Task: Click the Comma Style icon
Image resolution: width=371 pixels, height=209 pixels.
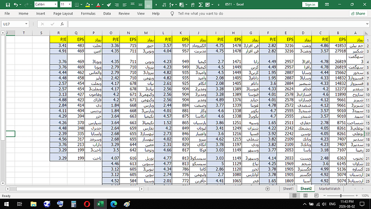Action: tap(156, 4)
